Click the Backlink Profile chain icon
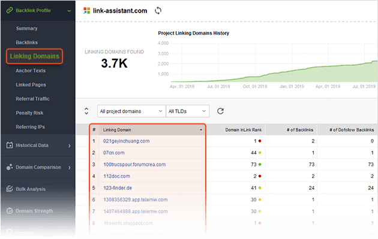 [10, 10]
